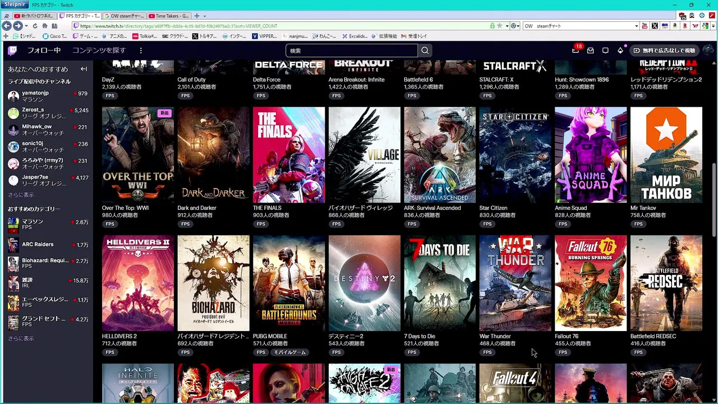Go forward with browser forward arrow

[x=17, y=26]
